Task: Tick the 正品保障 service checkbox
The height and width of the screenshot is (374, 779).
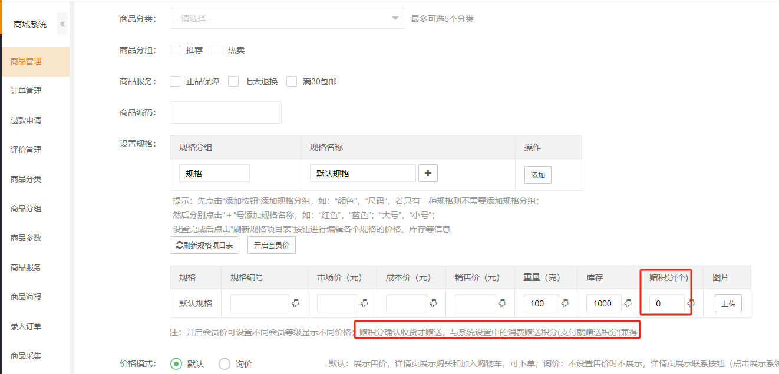Action: tap(175, 81)
